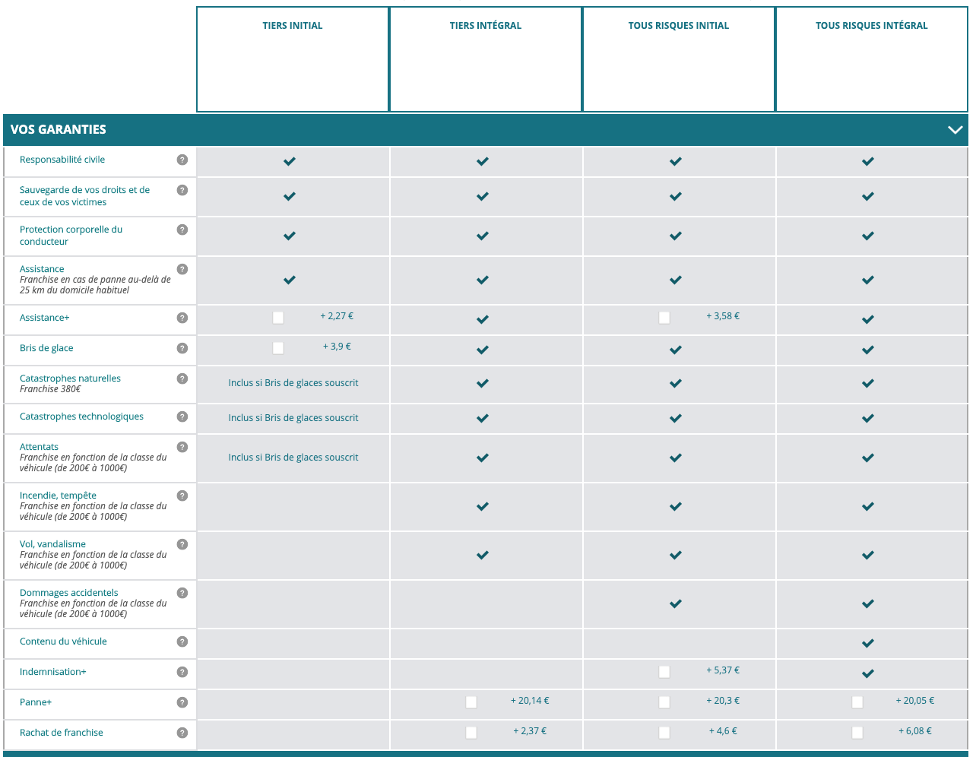Image resolution: width=976 pixels, height=757 pixels.
Task: Choose the Tous Risques Initial plan card
Action: pyautogui.click(x=679, y=59)
